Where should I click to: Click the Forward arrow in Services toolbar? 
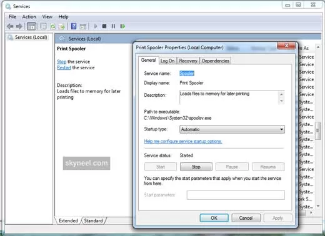[19, 26]
